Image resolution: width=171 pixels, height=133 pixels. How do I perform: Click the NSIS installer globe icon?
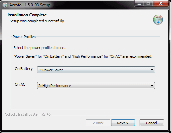pyautogui.click(x=158, y=20)
